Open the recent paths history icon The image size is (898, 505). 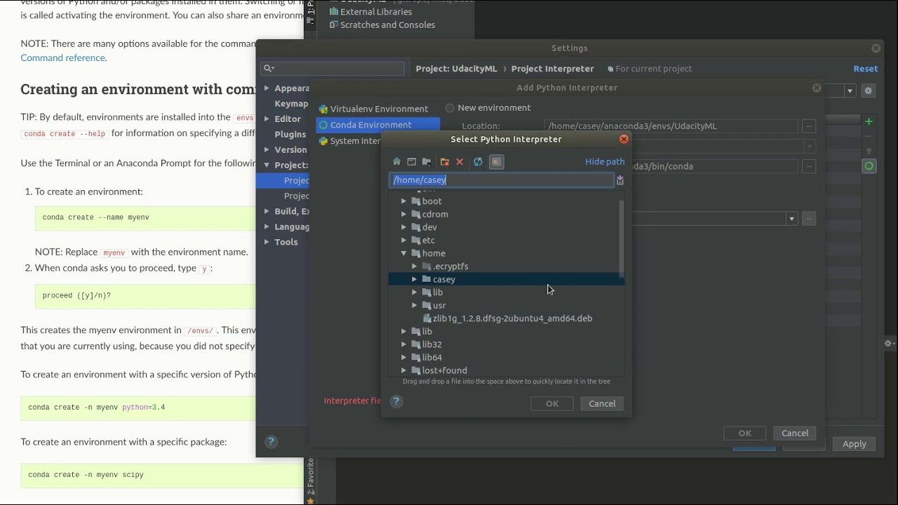[x=619, y=180]
